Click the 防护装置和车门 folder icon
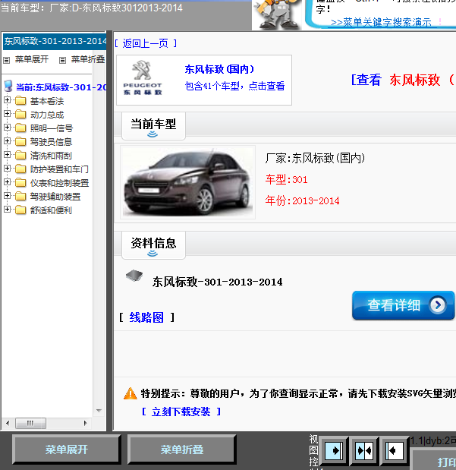Viewport: 456px width, 470px height. click(20, 169)
